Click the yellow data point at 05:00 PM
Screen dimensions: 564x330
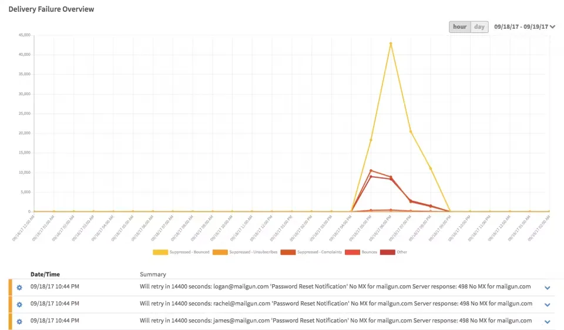pos(371,140)
